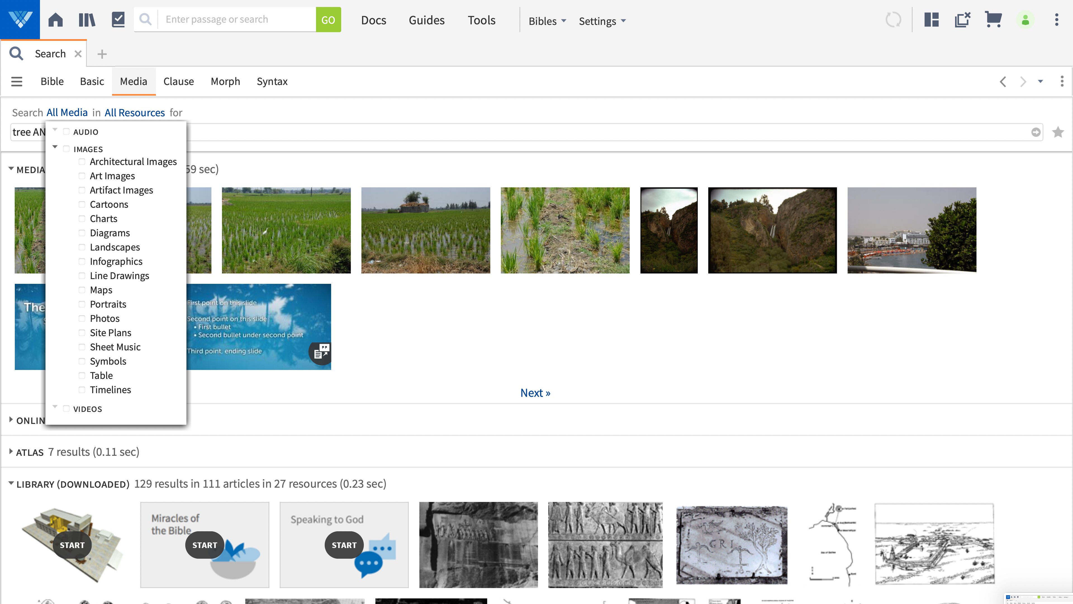Open the search panel hamburger menu
Screen dimensions: 1073x604
coord(17,81)
